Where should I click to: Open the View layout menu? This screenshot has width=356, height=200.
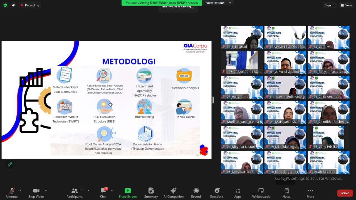click(x=346, y=5)
